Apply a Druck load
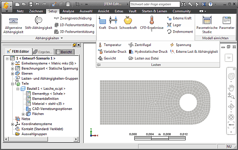The height and width of the screenshot is (150, 238). (x=113, y=22)
